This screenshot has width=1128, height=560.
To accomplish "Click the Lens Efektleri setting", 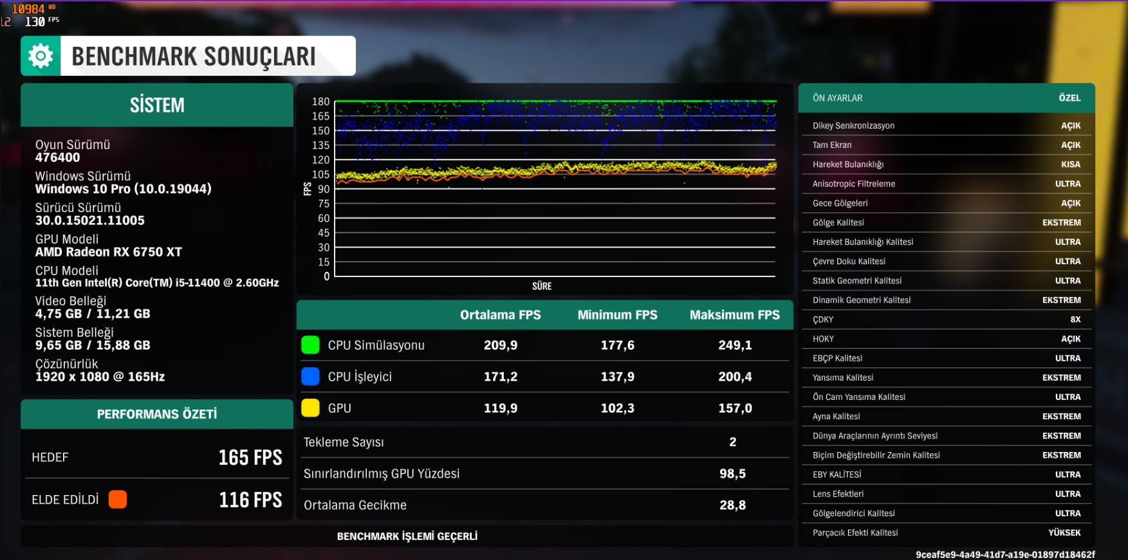I will 947,494.
